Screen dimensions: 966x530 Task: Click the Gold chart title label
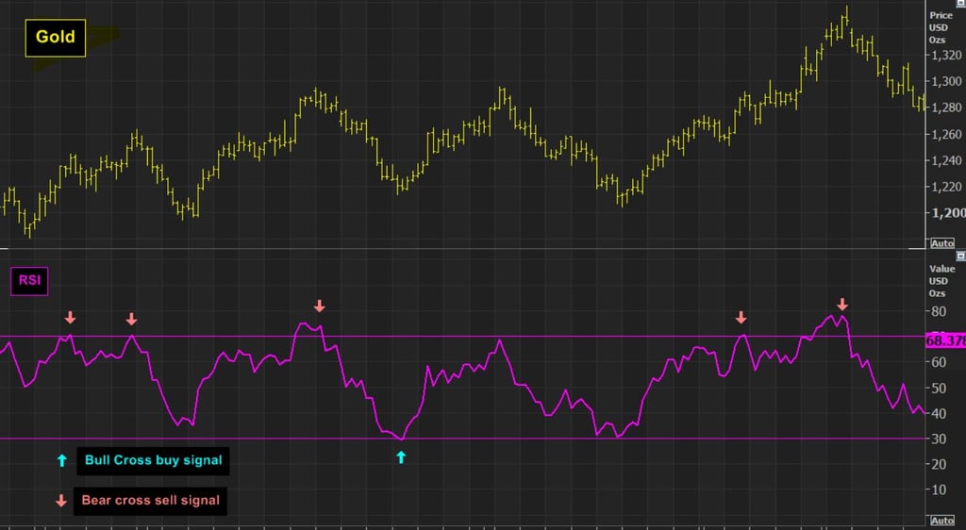56,38
